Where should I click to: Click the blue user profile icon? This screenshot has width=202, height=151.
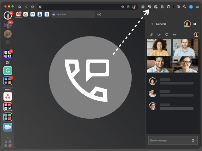click(191, 7)
